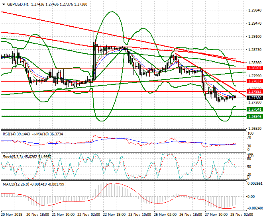Click the 22 Nov 02:00 time axis label
Viewport: 263px width, 219px height.
pyautogui.click(x=89, y=215)
